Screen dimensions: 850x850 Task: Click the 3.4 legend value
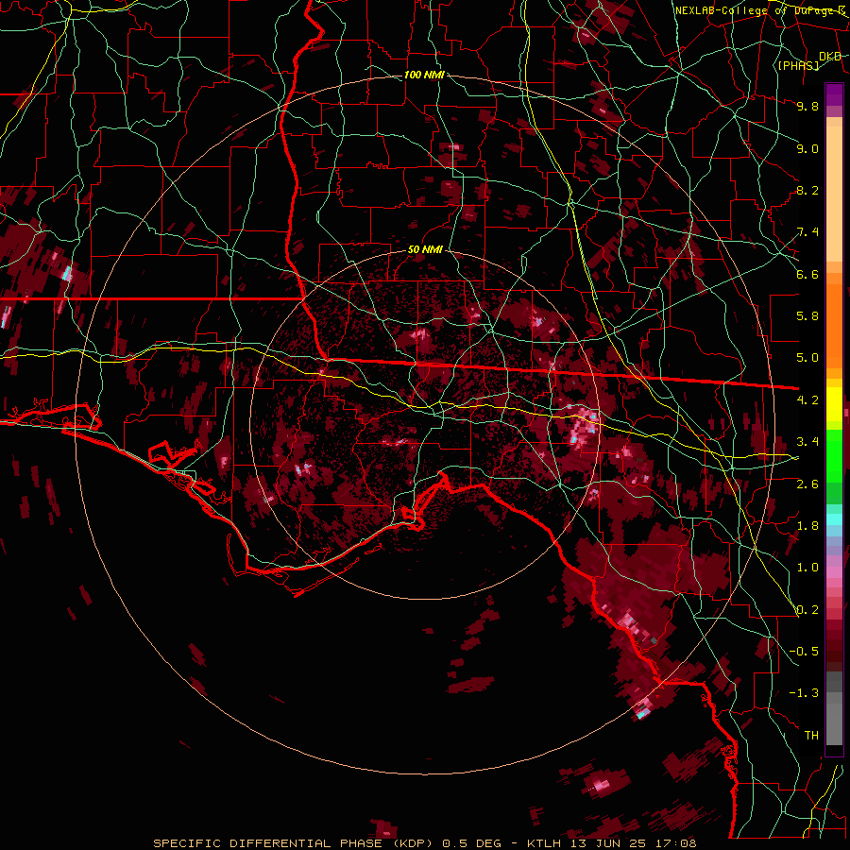[807, 442]
